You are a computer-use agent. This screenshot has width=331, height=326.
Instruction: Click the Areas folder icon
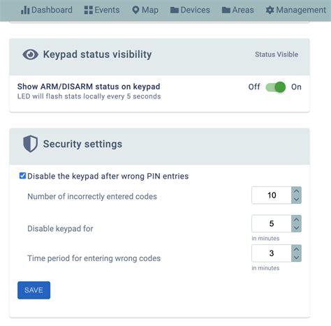[226, 10]
